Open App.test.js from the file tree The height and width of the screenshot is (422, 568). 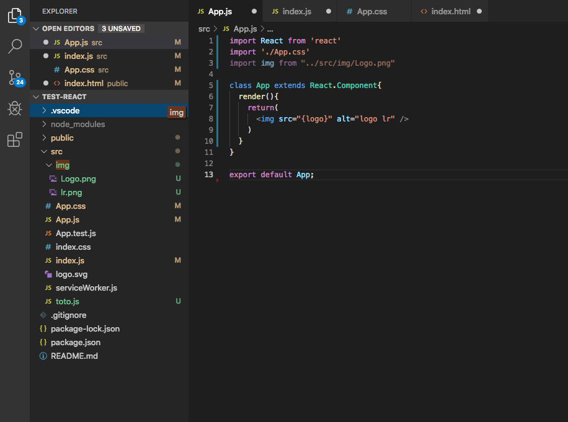point(109,233)
